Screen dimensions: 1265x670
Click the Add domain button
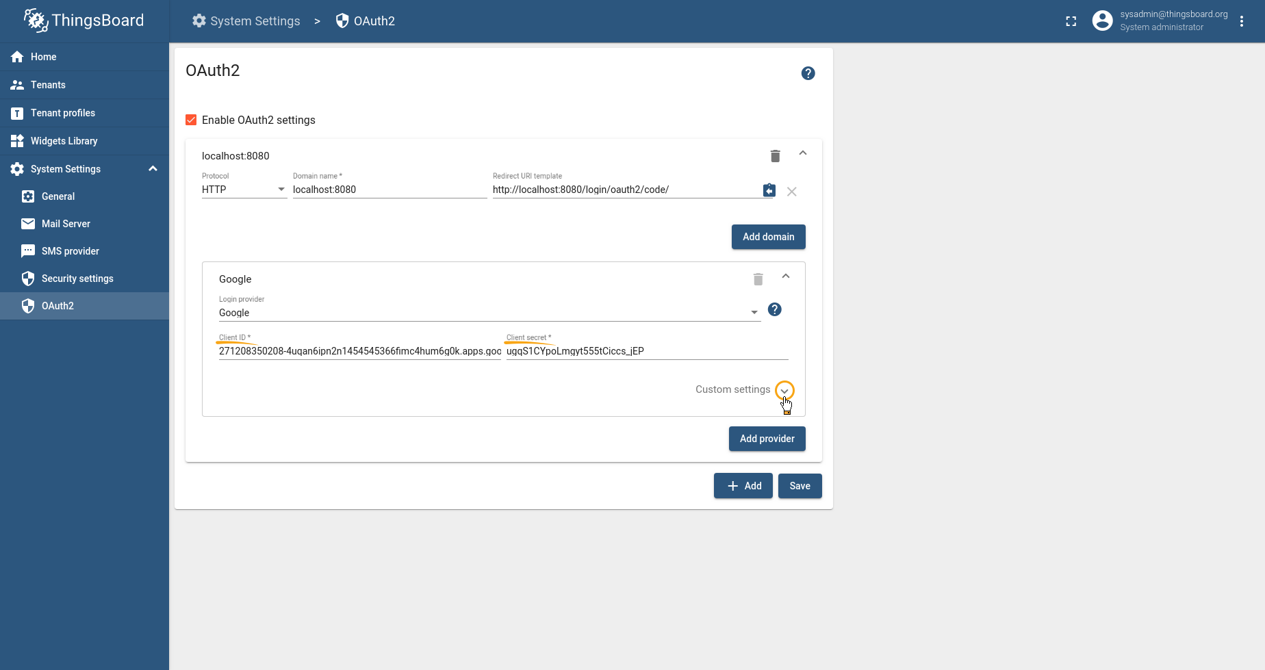coord(769,237)
